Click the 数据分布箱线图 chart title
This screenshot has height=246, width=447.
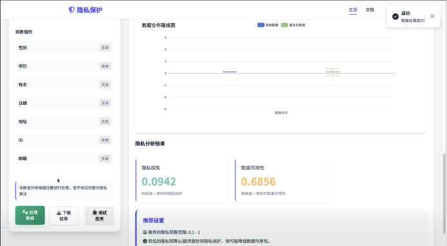[159, 25]
